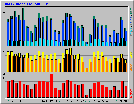Click day 1 on the x-axis
134x104 pixels.
pyautogui.click(x=9, y=101)
